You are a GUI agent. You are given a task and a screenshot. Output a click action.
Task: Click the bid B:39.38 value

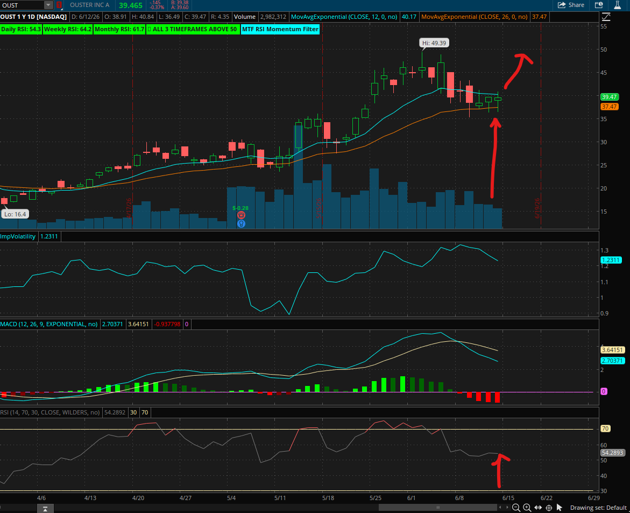(x=180, y=3)
